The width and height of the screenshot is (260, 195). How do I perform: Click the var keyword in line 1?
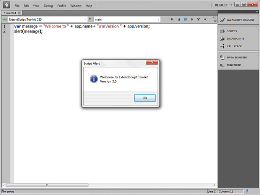click(x=18, y=26)
